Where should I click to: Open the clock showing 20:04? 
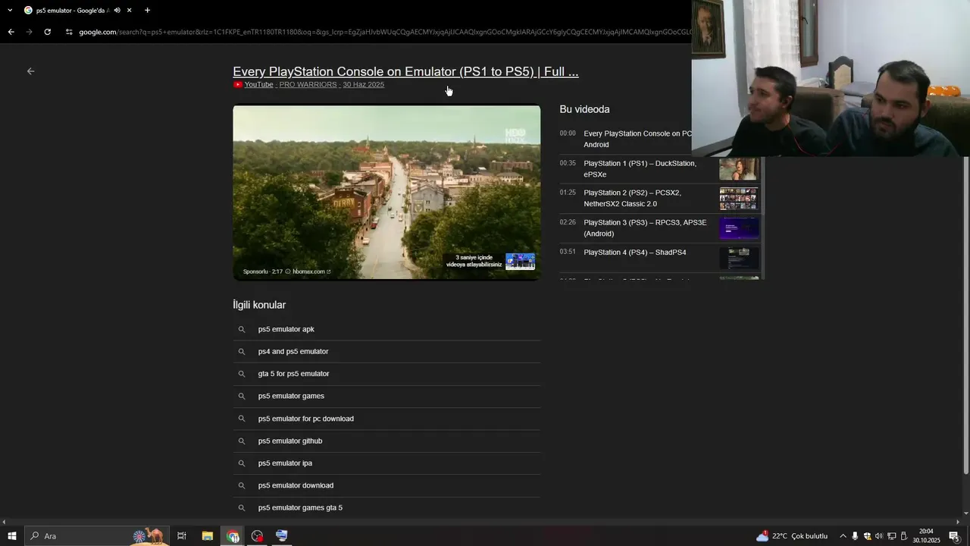point(926,536)
